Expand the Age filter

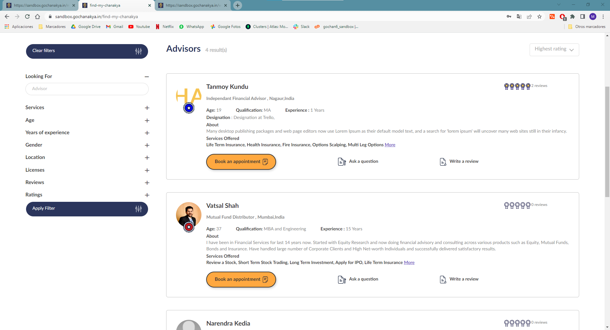(147, 121)
